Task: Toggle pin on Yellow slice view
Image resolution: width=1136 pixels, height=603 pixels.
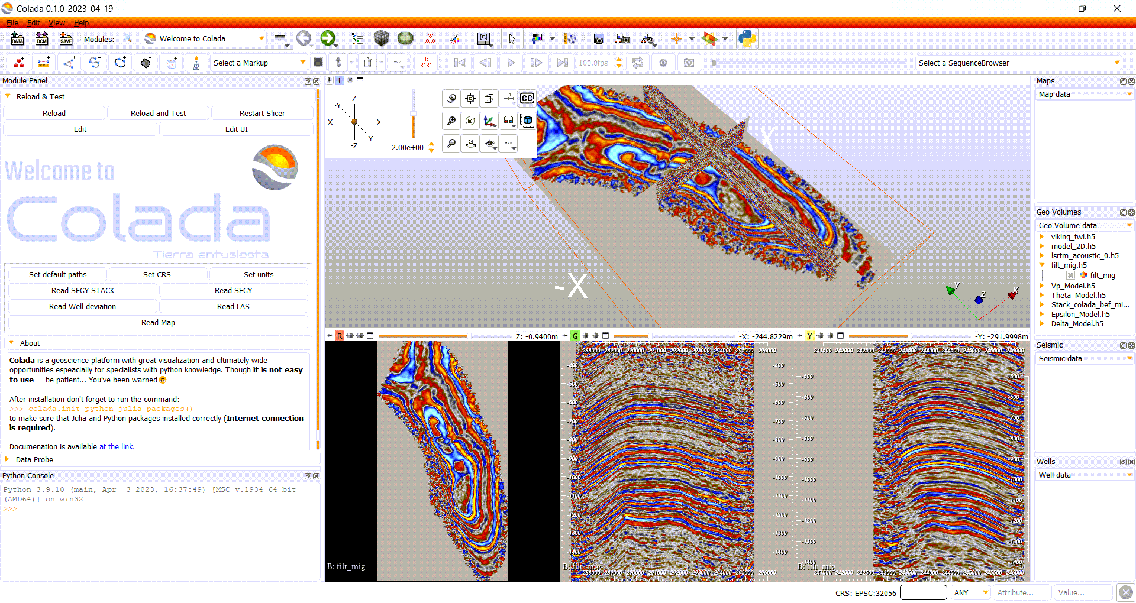Action: point(800,336)
